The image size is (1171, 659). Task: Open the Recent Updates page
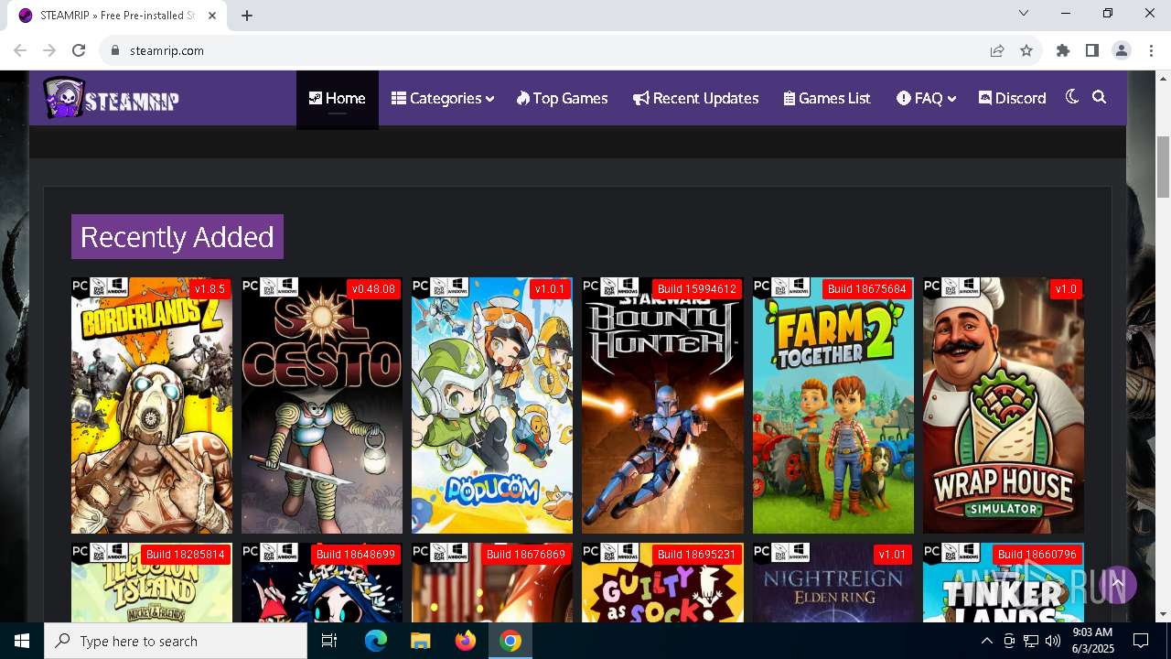[x=695, y=98]
